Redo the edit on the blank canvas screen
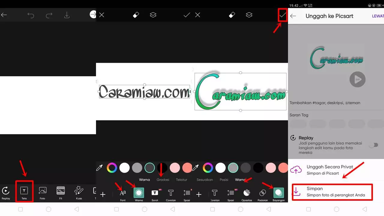This screenshot has width=384, height=216. [49, 15]
